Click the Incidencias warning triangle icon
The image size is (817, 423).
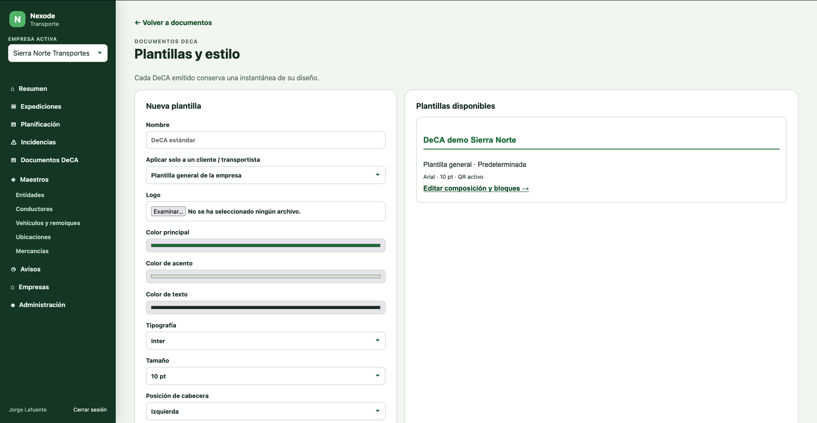pos(14,142)
